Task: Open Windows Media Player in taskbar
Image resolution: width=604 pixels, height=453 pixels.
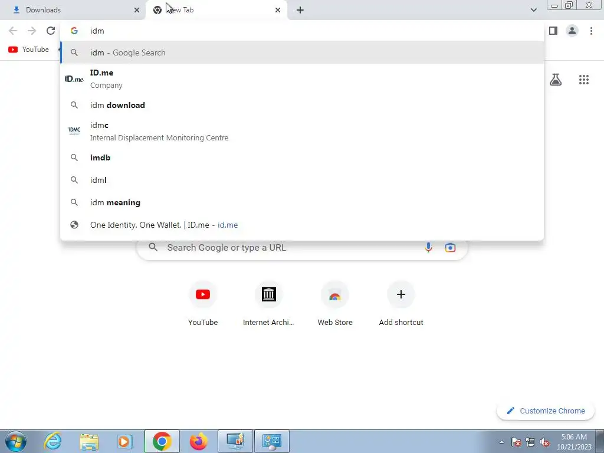Action: point(125,441)
